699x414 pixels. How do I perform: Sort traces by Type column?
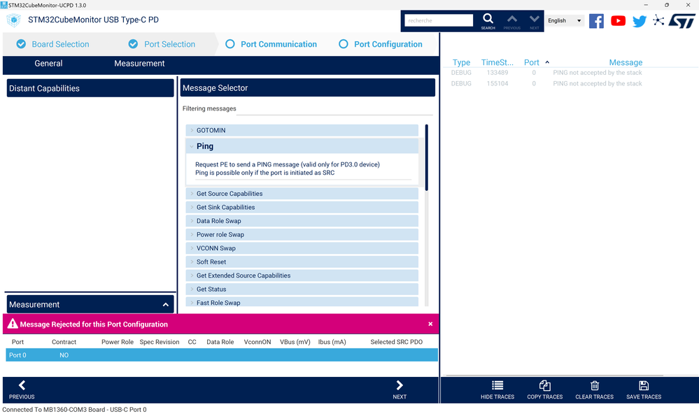click(461, 62)
